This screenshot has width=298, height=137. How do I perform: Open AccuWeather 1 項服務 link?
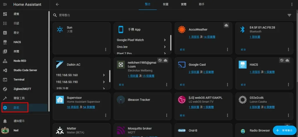[x=194, y=37]
